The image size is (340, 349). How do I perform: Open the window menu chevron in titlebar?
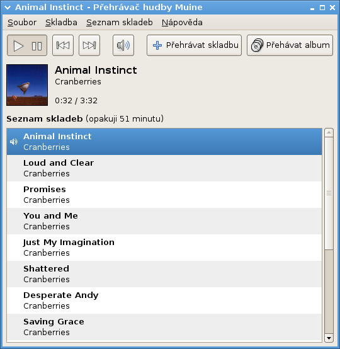pyautogui.click(x=8, y=8)
